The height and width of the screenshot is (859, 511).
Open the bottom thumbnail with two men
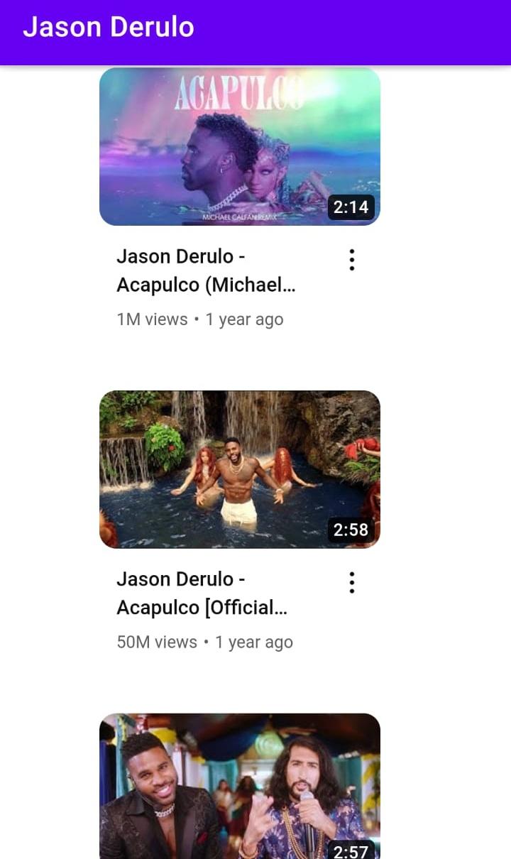[240, 786]
